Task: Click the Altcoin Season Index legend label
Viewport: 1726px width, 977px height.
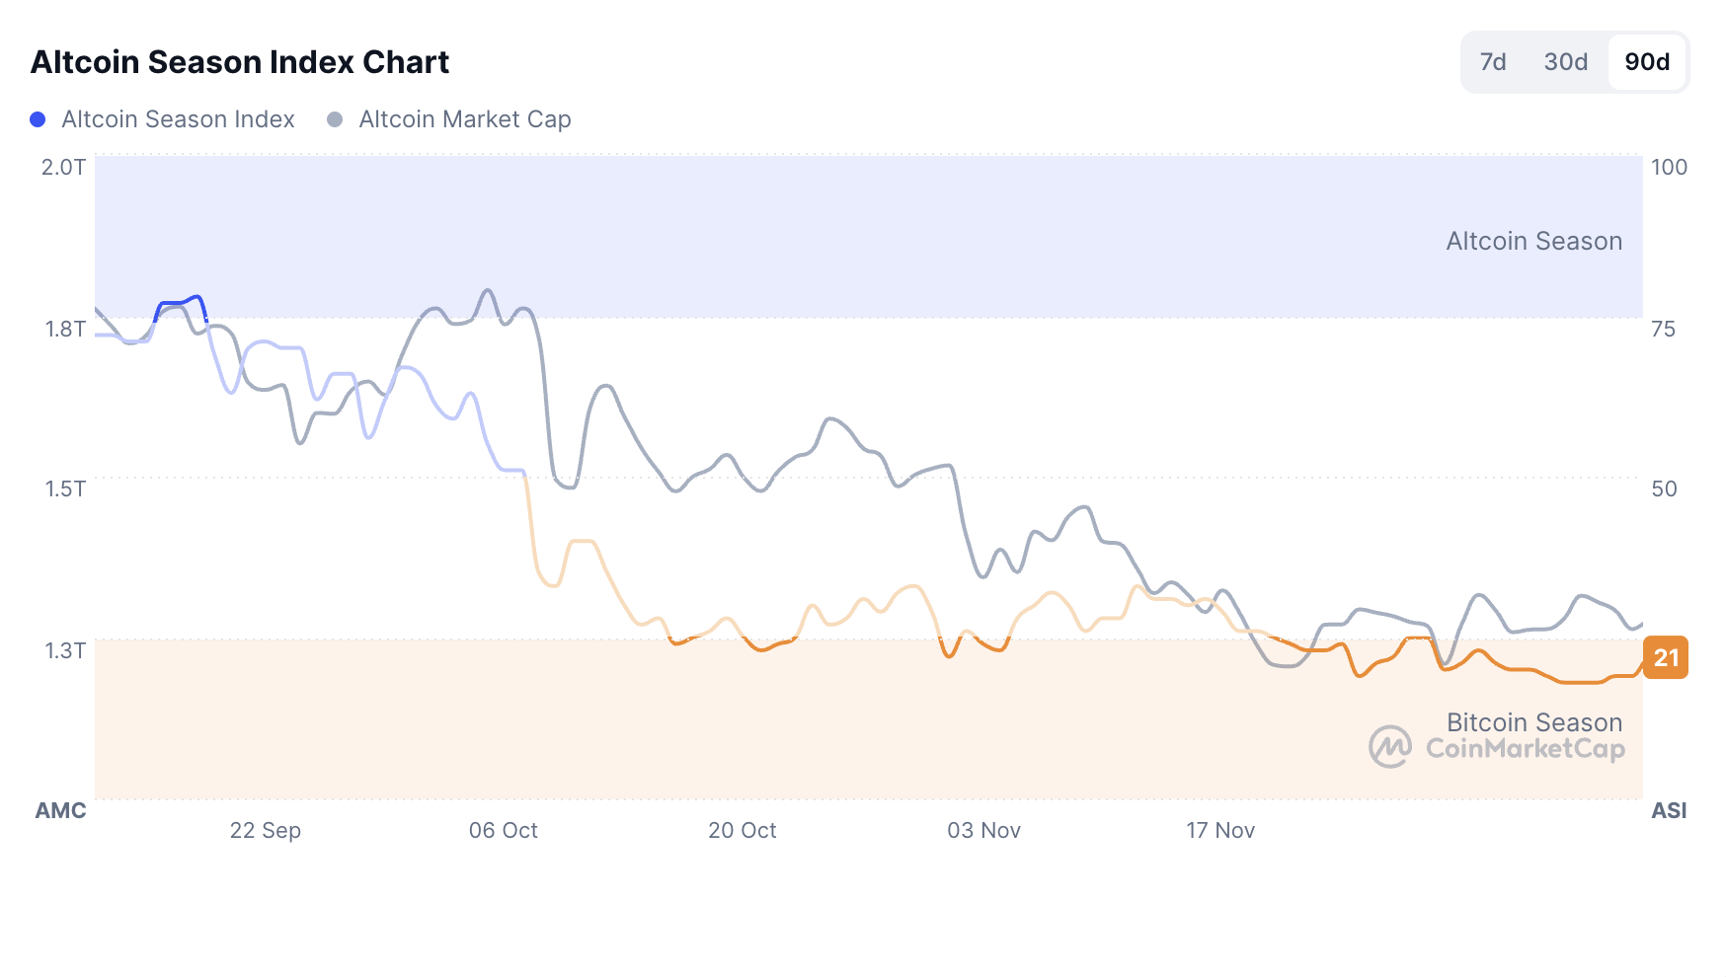Action: click(178, 119)
